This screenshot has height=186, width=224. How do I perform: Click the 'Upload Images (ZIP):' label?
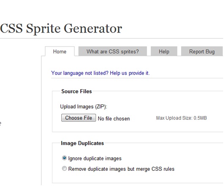[84, 107]
